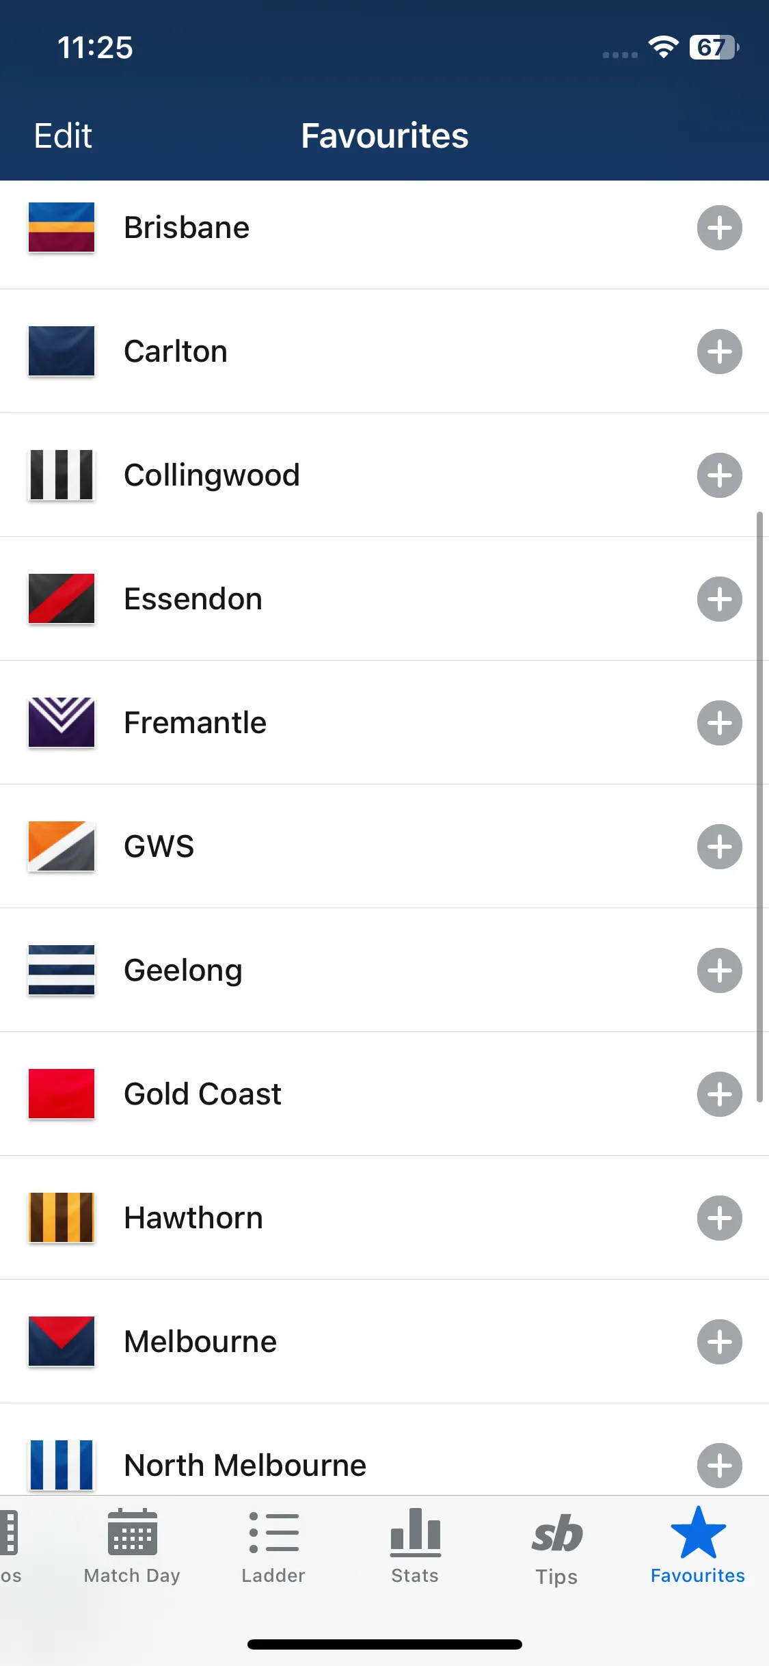The image size is (769, 1666).
Task: Go to the Tips tab
Action: [x=556, y=1546]
